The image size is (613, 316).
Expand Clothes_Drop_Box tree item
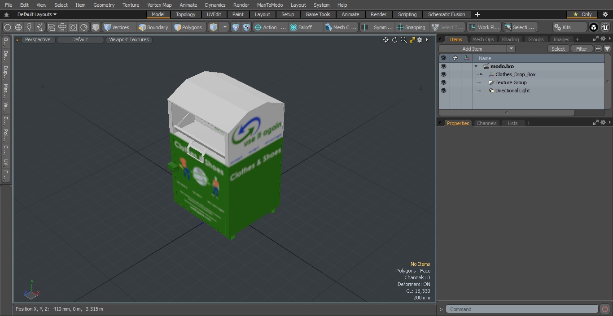tap(481, 74)
